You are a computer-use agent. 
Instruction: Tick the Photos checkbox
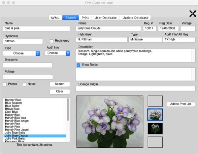tap(5, 84)
